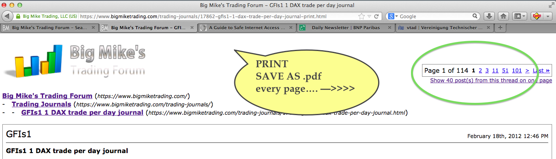Viewport: 556px width, 159px height.
Task: Click the magnifying glass search icon
Action: click(x=476, y=17)
